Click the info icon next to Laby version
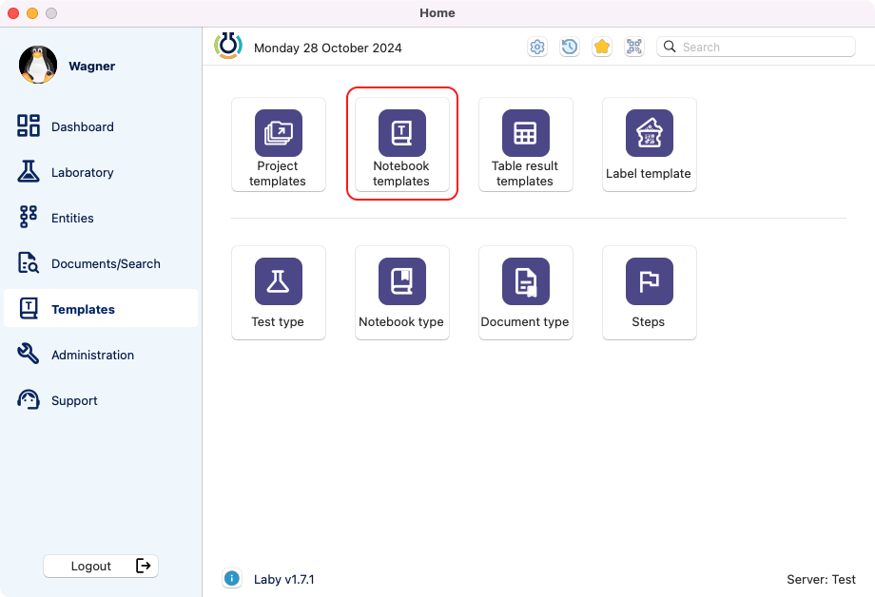 click(x=231, y=579)
